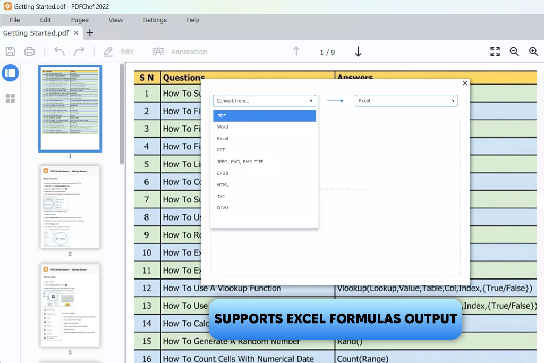The width and height of the screenshot is (544, 363).
Task: Close the convert dialog
Action: coord(465,83)
